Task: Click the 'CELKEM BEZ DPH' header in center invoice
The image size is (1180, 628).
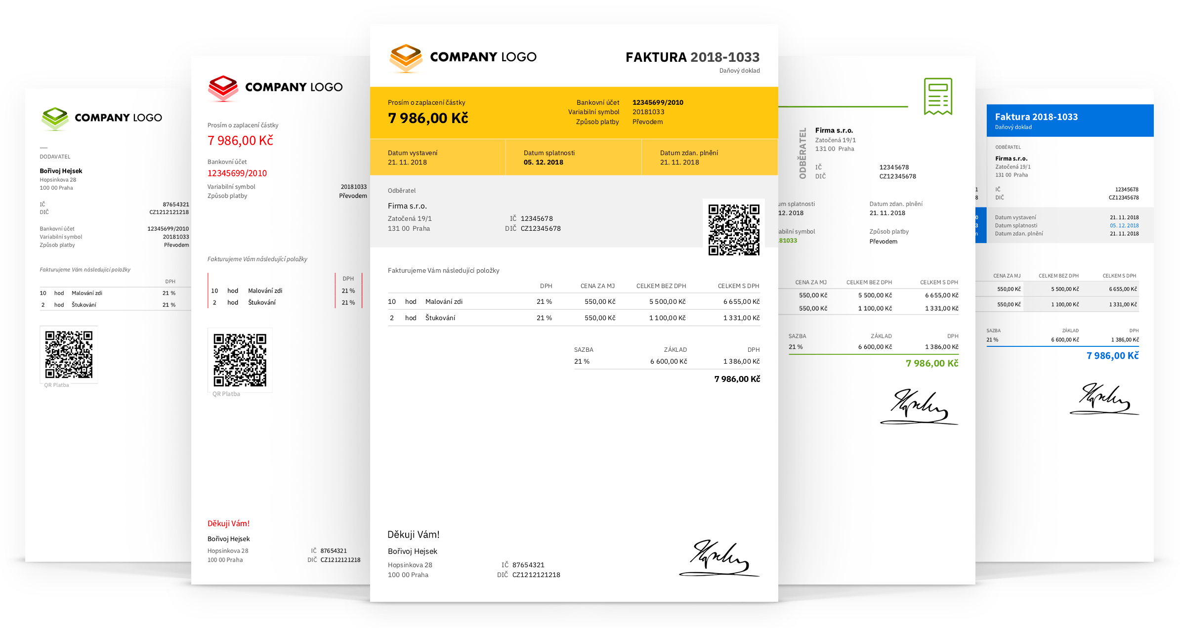Action: point(661,286)
